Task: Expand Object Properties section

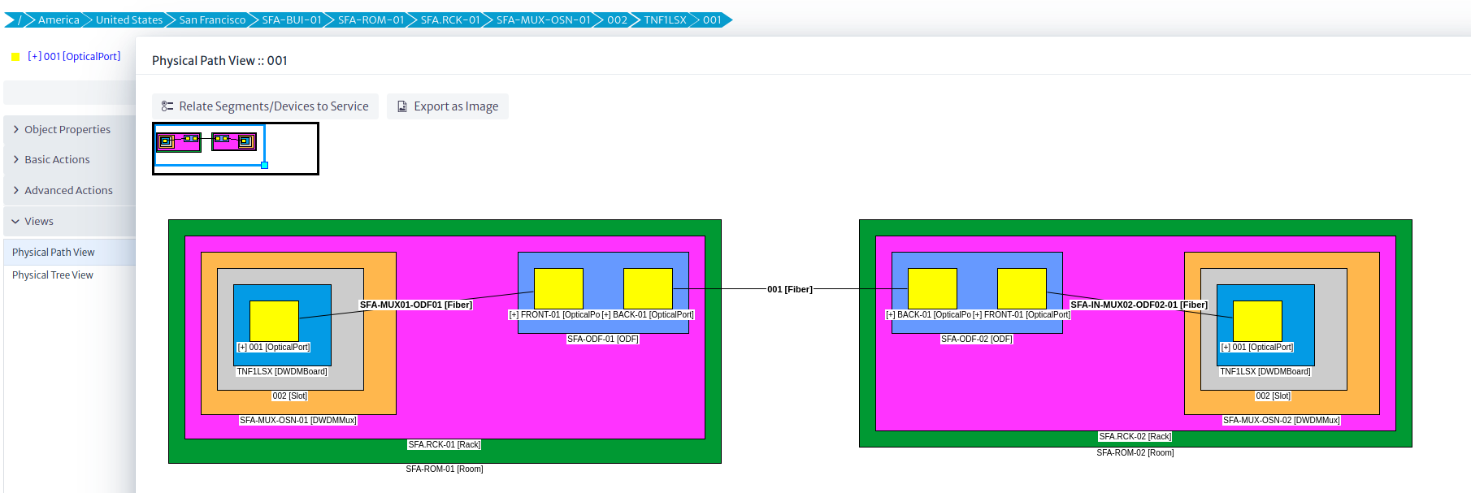Action: tap(67, 129)
